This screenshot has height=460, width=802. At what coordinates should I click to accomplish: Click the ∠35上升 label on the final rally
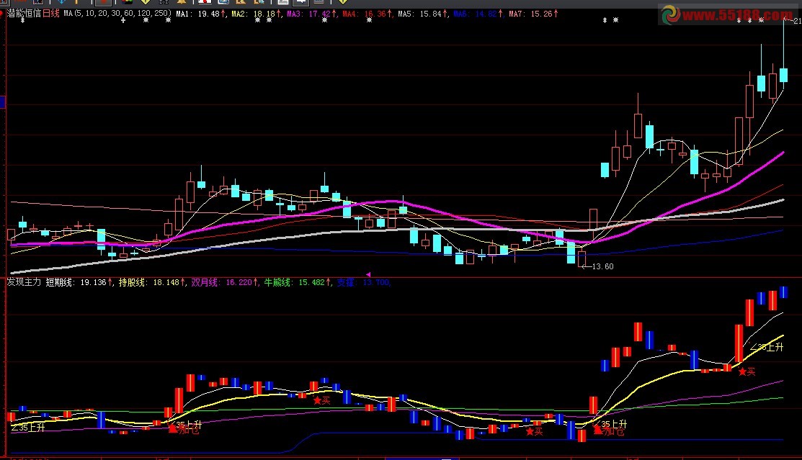tap(767, 347)
